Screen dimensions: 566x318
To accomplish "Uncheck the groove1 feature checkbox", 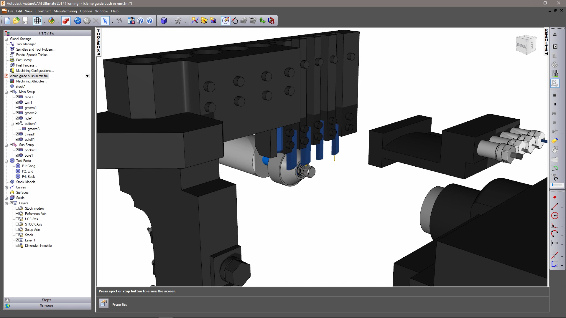I will click(17, 108).
